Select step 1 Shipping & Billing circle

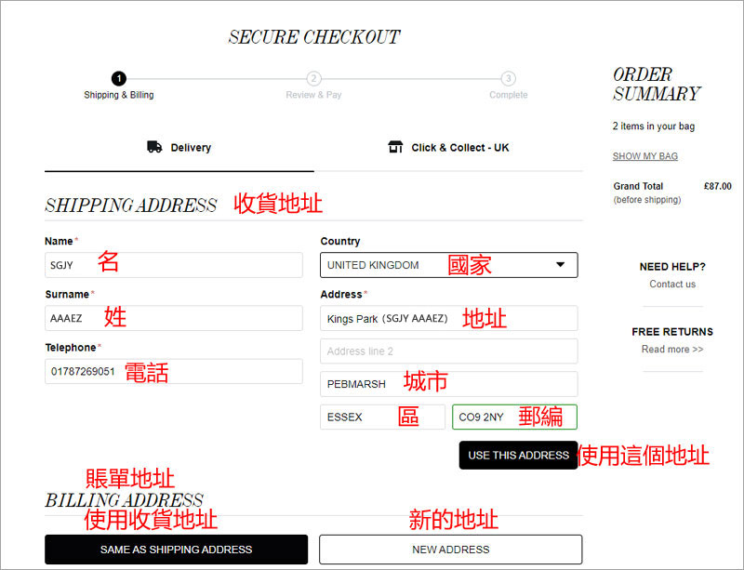pos(119,79)
